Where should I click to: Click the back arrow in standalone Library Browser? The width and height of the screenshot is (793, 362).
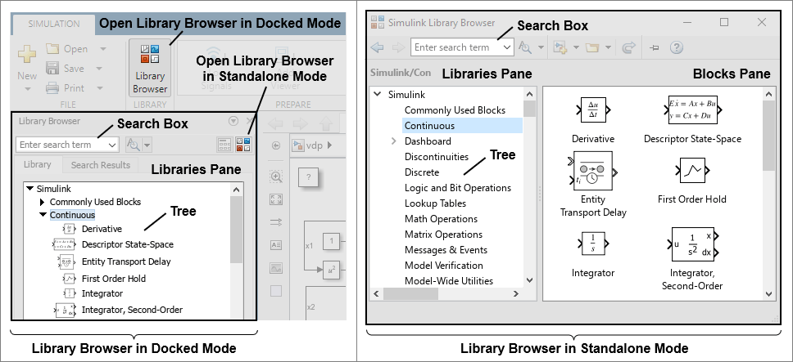tap(378, 47)
